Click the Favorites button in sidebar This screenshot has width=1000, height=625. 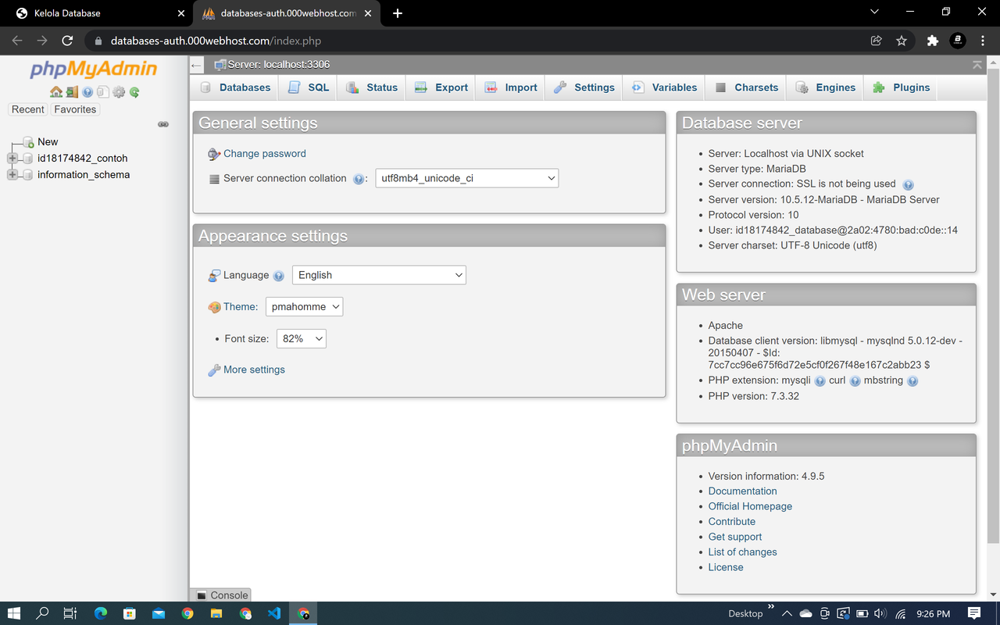[75, 110]
